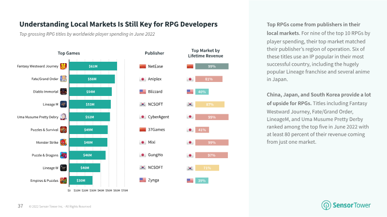Click the Puzzle & Dragons game icon
Viewport: 387px width, 217px height.
63,155
